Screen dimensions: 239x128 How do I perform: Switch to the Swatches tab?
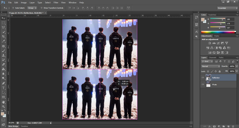pos(212,15)
